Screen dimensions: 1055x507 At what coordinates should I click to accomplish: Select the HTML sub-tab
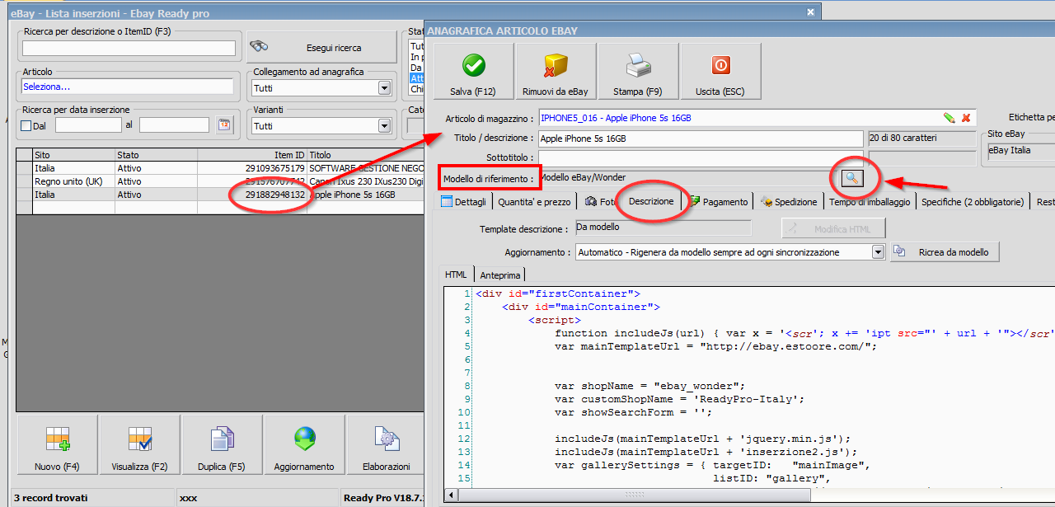click(x=456, y=275)
